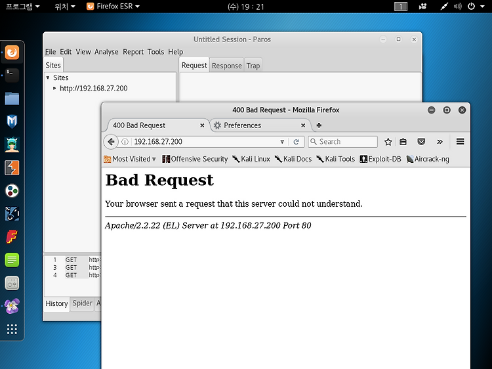Open a new Firefox tab
492x369 pixels.
(x=319, y=125)
